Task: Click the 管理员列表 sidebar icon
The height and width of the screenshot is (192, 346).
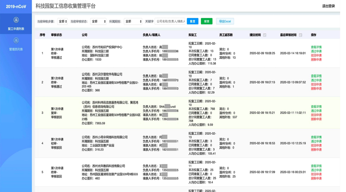Action: [x=16, y=41]
